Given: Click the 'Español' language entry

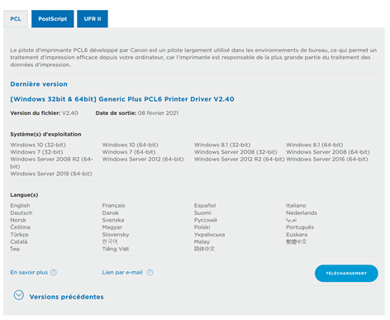Looking at the screenshot, I should tap(205, 206).
